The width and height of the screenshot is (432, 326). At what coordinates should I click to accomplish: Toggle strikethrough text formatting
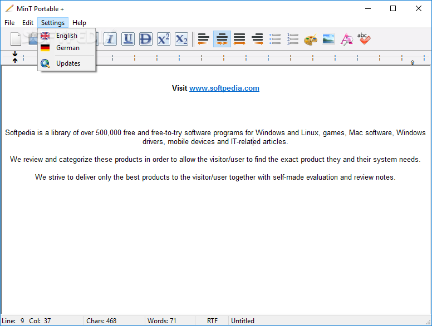point(146,39)
